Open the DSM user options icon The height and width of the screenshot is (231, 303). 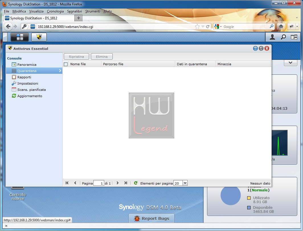point(272,37)
